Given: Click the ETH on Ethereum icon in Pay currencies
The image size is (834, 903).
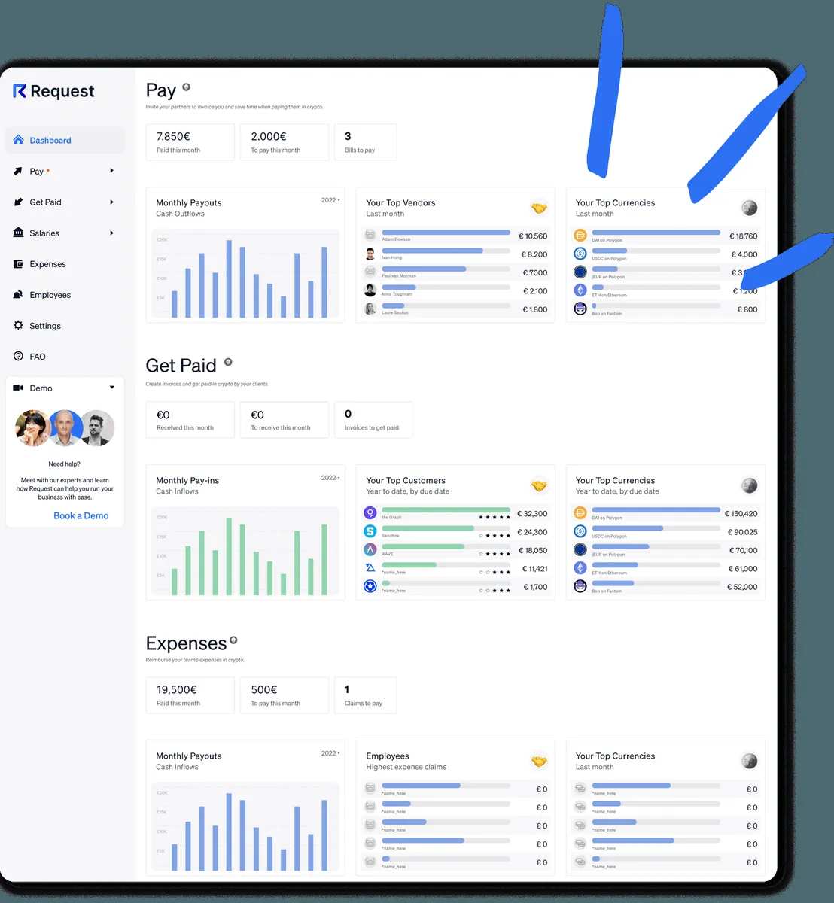Looking at the screenshot, I should pos(580,290).
